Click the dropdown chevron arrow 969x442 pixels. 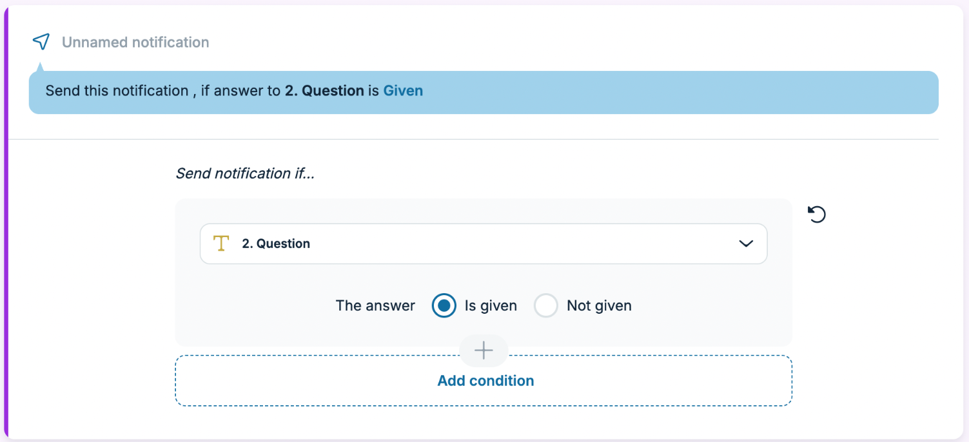tap(746, 244)
